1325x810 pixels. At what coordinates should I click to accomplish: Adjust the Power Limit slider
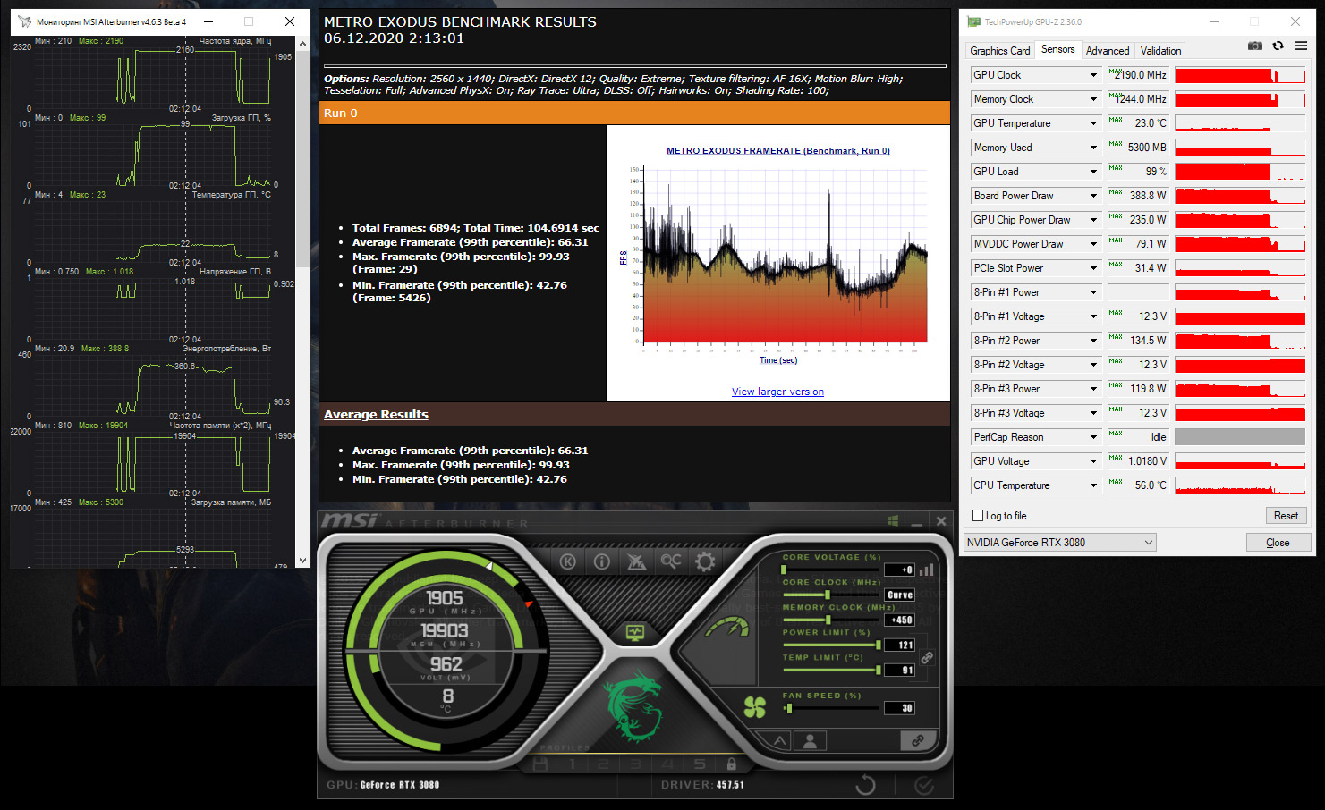click(831, 645)
